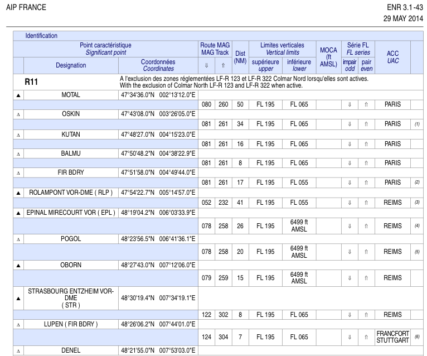The image size is (427, 356).
Task: Click the hollow triangle beside POGOL
Action: tap(18, 239)
